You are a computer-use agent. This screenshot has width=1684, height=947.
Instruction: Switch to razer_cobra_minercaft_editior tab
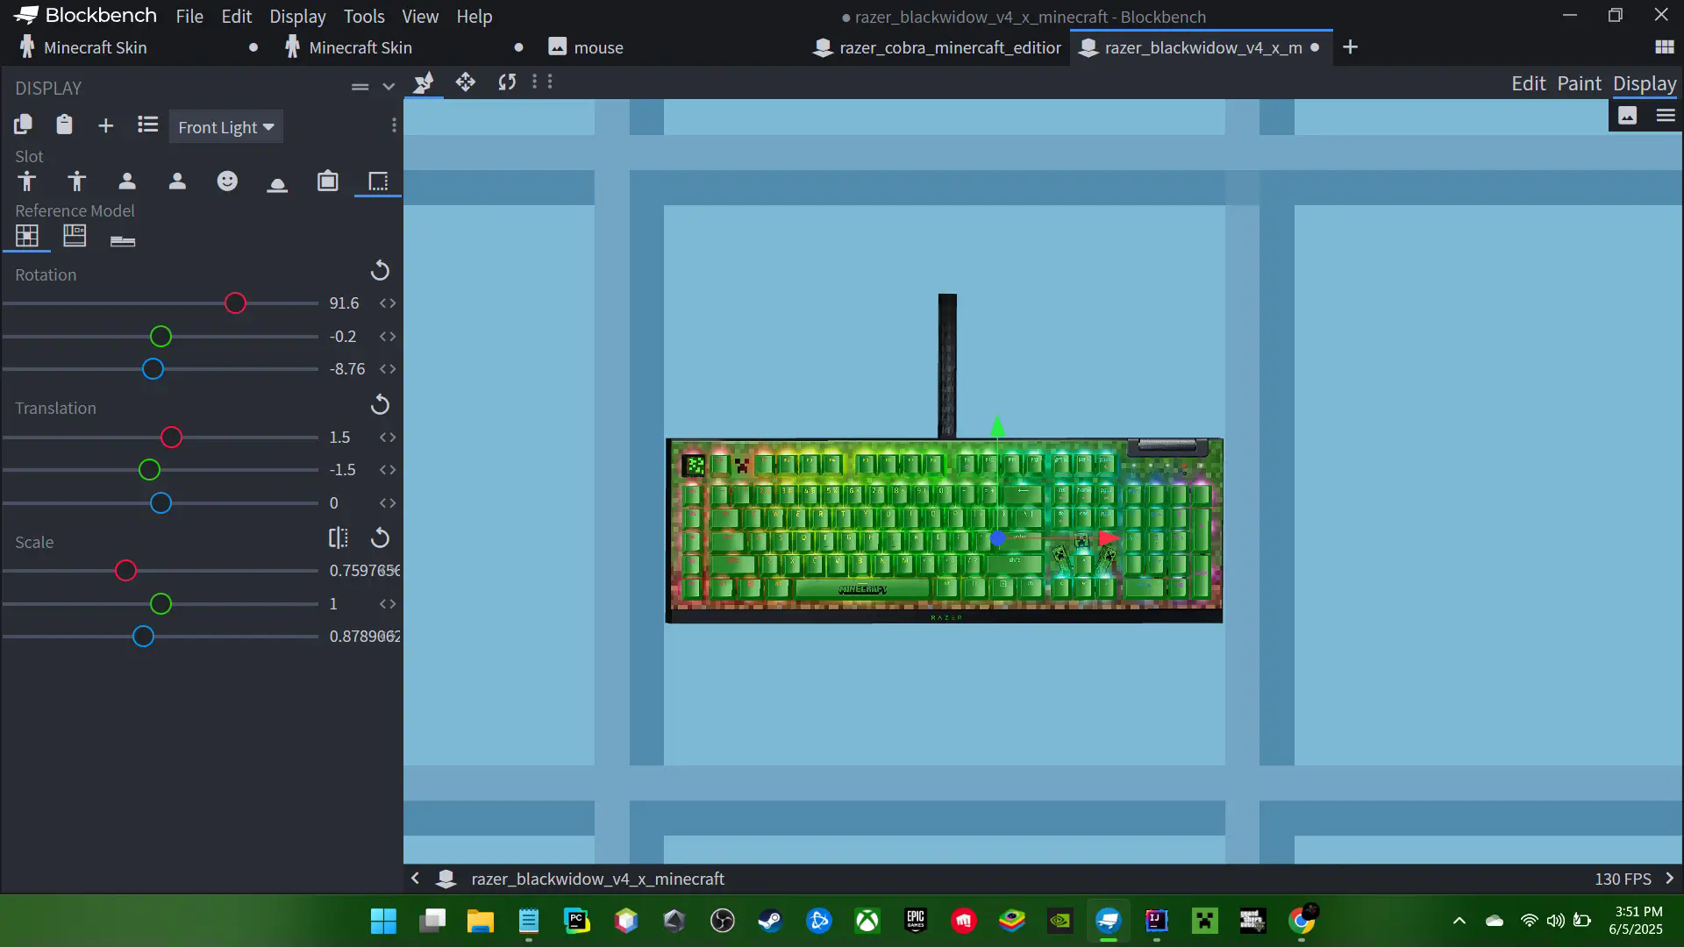pyautogui.click(x=937, y=47)
